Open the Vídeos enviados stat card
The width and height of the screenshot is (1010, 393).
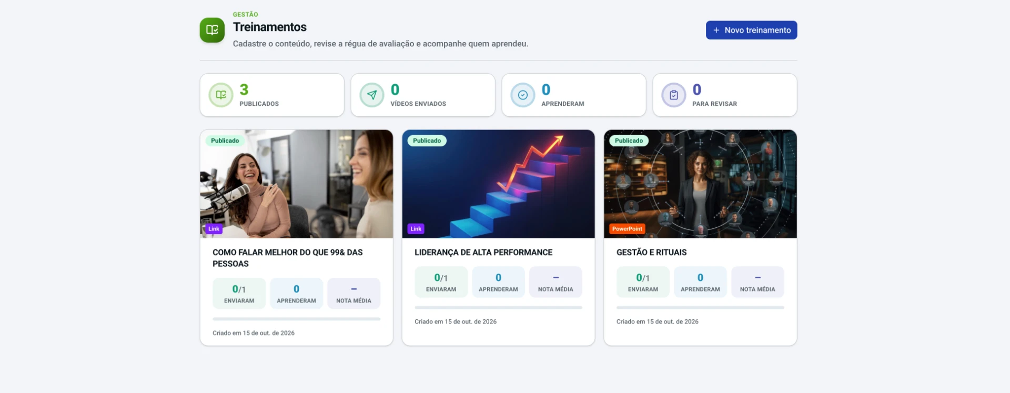(x=423, y=95)
